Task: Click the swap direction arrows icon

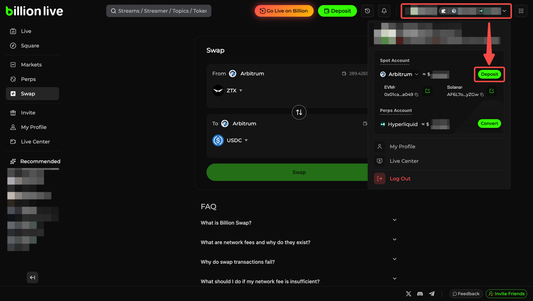Action: click(x=299, y=112)
